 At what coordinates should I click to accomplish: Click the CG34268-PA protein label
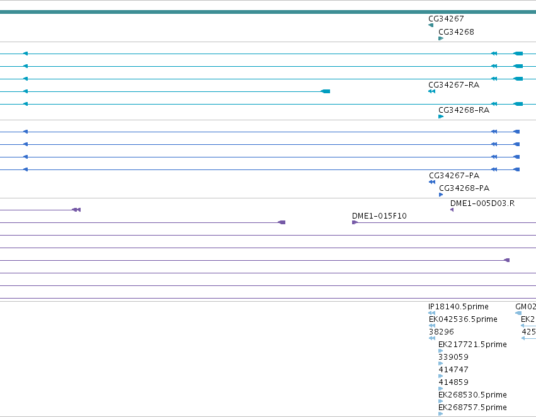coord(464,188)
